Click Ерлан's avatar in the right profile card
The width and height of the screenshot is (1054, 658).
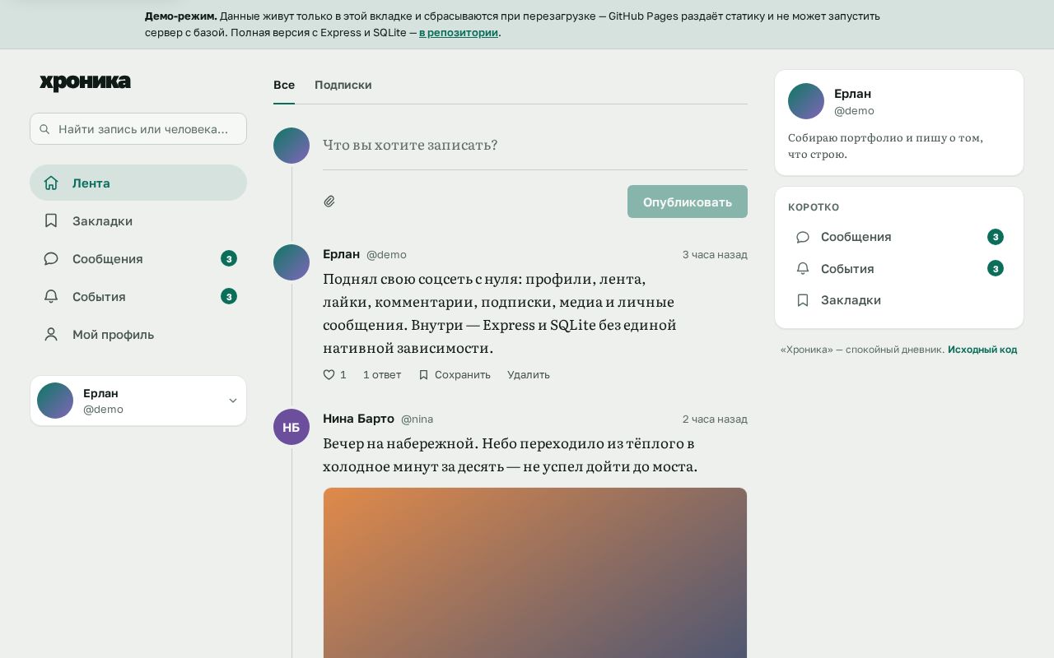[806, 101]
